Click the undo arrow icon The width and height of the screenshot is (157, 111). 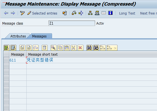36,48
